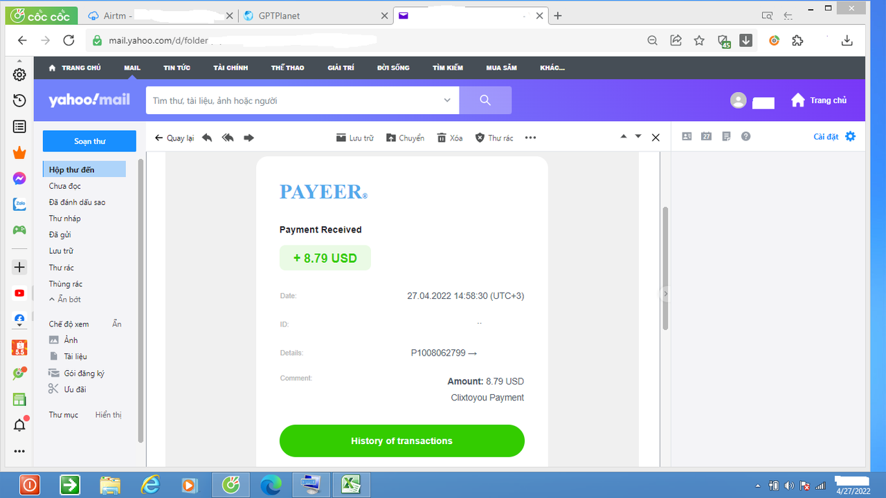Compose a new email with Soạn thư

89,141
